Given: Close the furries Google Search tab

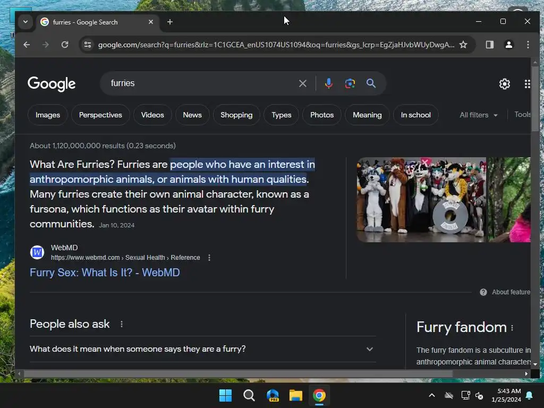Looking at the screenshot, I should [150, 22].
